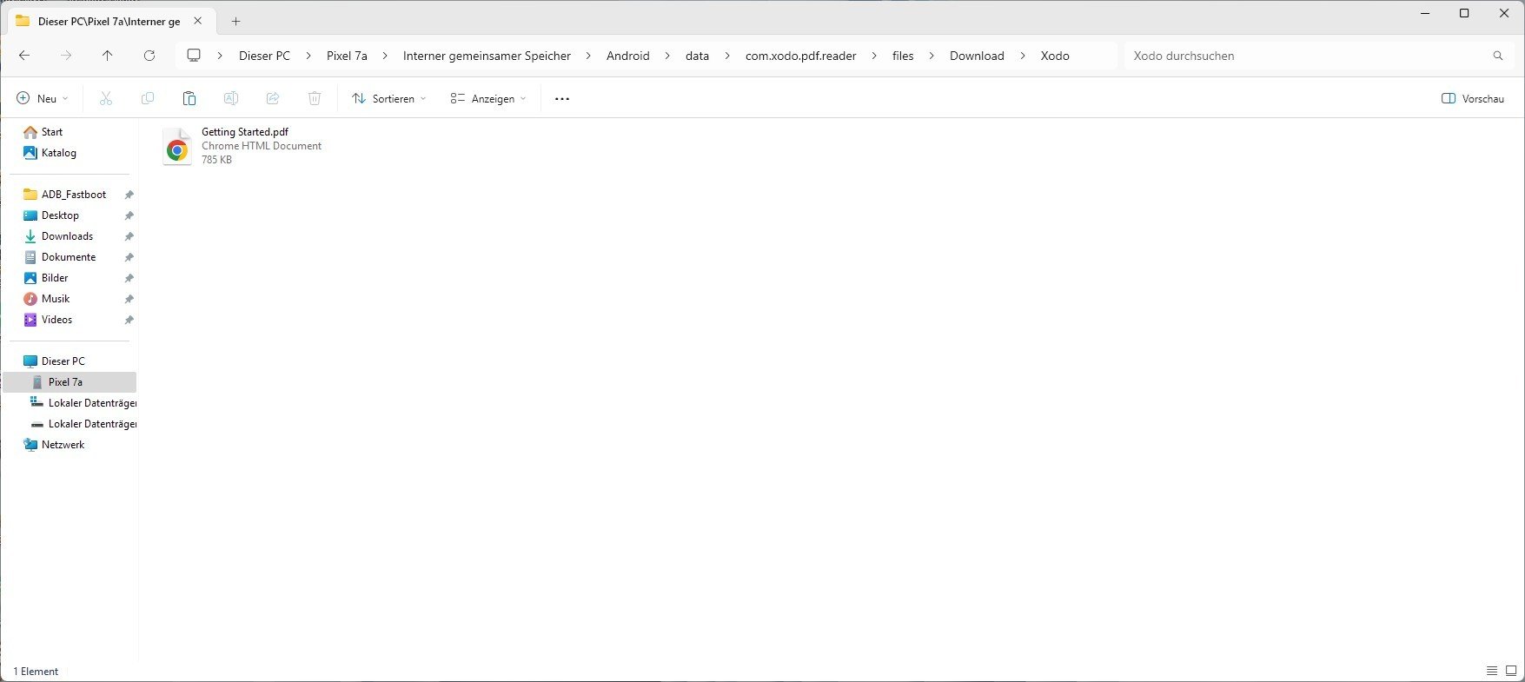Switch to details list view icon
The height and width of the screenshot is (682, 1525).
point(1491,672)
